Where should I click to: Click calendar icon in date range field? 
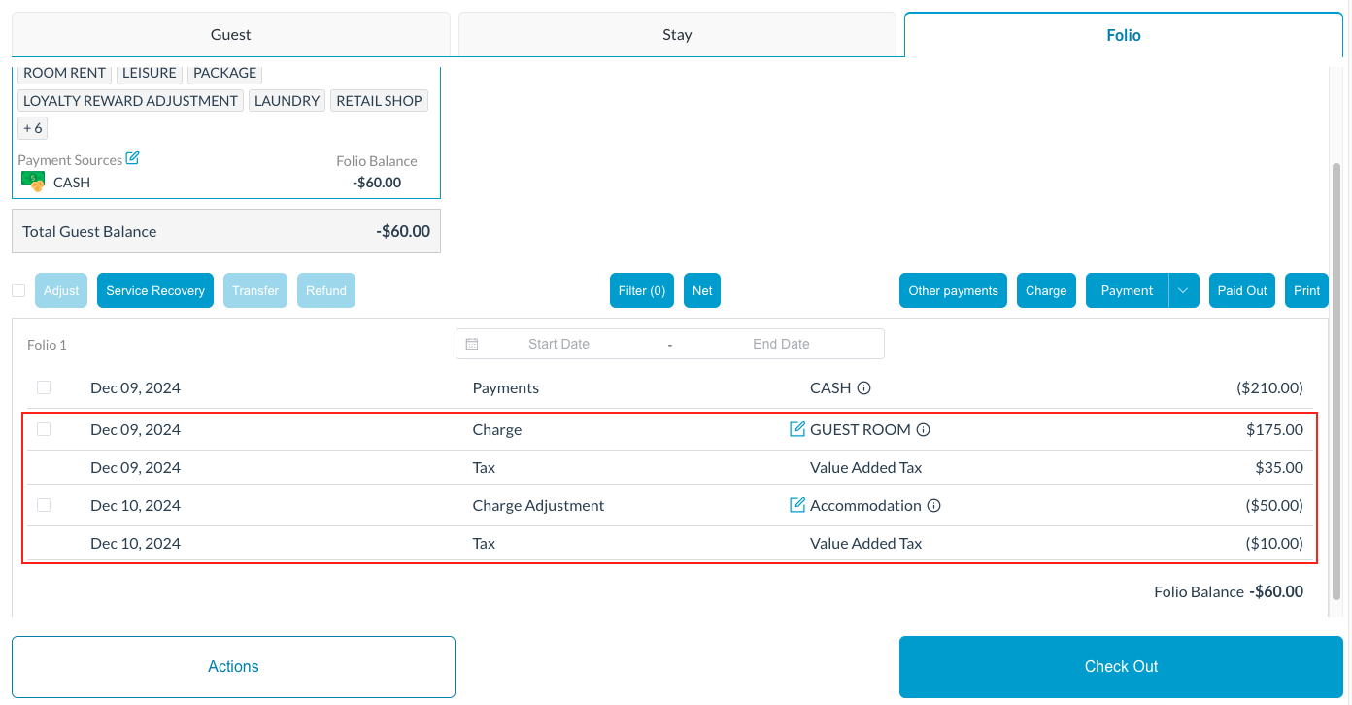tap(472, 344)
